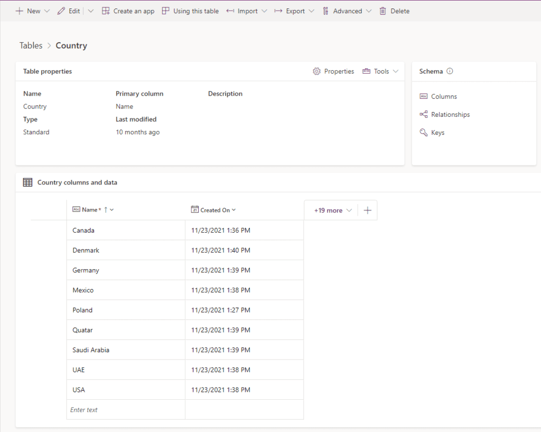The height and width of the screenshot is (432, 541).
Task: Click the add column plus icon
Action: tap(368, 210)
